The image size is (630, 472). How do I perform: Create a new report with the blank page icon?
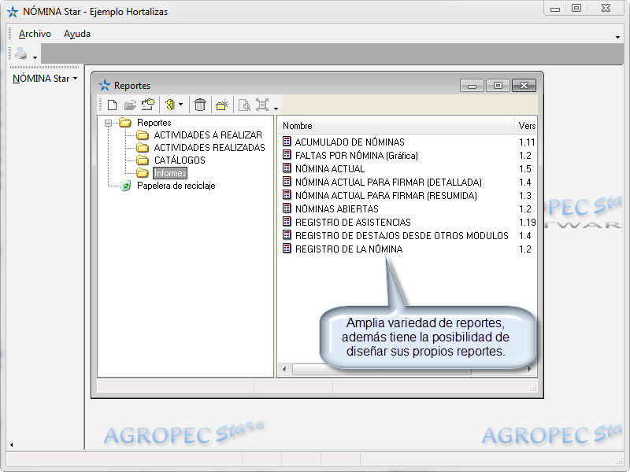pyautogui.click(x=112, y=105)
